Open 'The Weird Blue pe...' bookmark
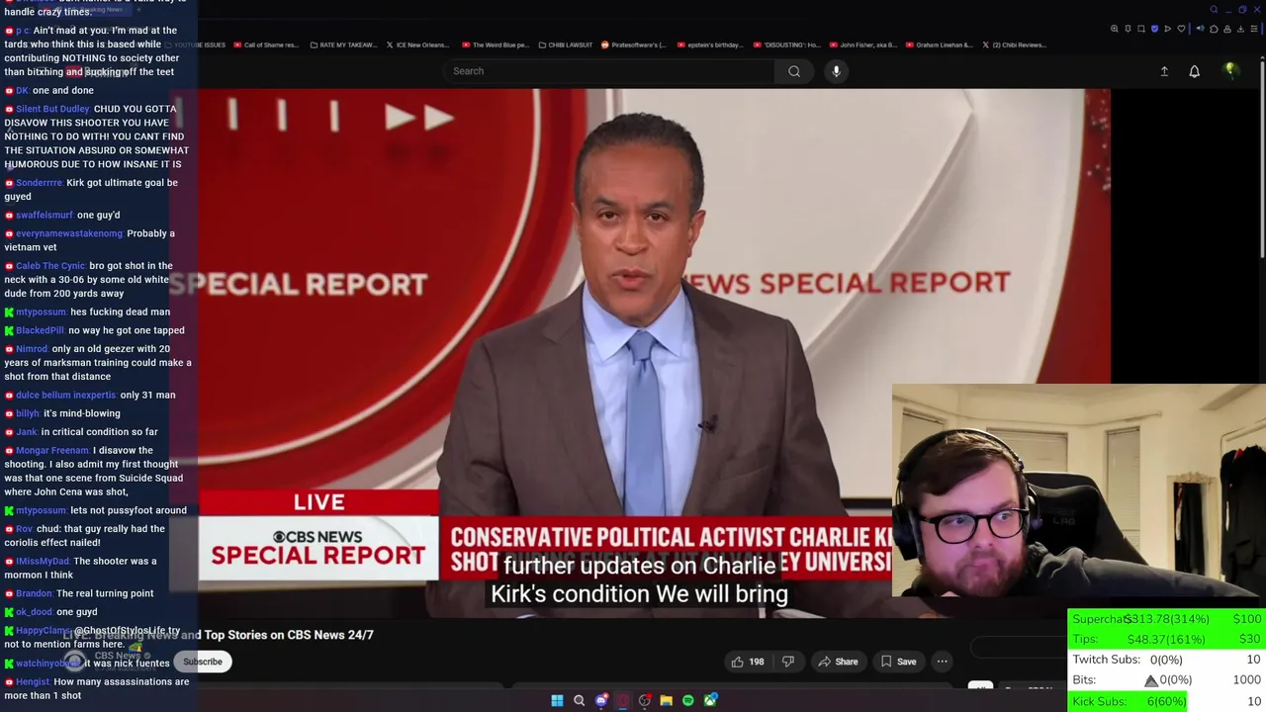Image resolution: width=1266 pixels, height=712 pixels. click(x=495, y=44)
